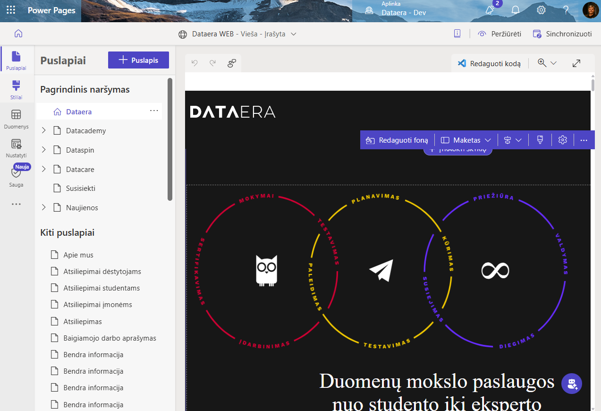Show more workspaces ellipsis in sidebar
601x411 pixels.
(16, 204)
